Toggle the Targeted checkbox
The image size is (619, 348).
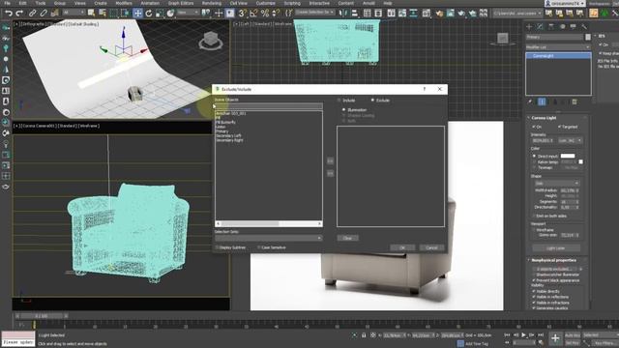(x=559, y=127)
